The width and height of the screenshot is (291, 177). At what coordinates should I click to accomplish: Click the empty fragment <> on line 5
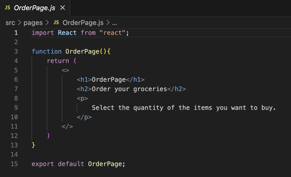(65, 70)
